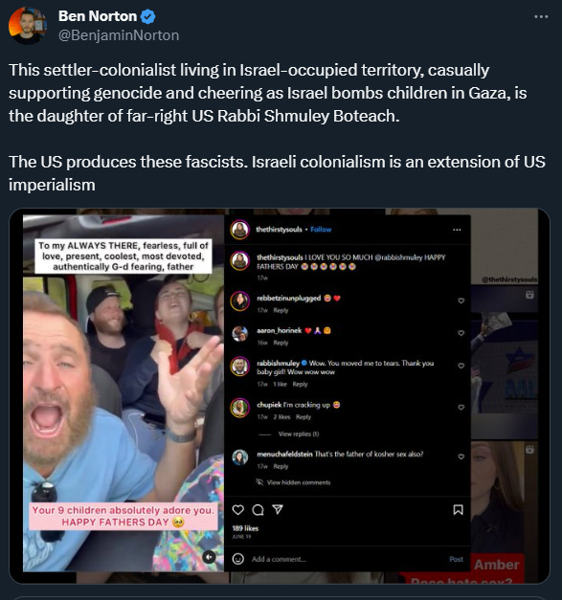
Task: Expand View replies under chupiek comment
Action: coord(299,433)
